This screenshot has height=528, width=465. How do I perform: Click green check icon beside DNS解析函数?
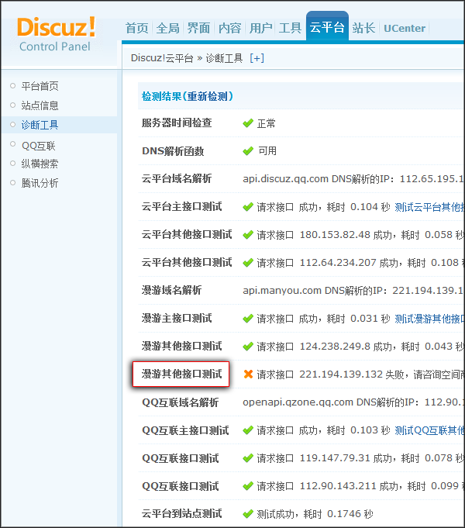point(248,151)
